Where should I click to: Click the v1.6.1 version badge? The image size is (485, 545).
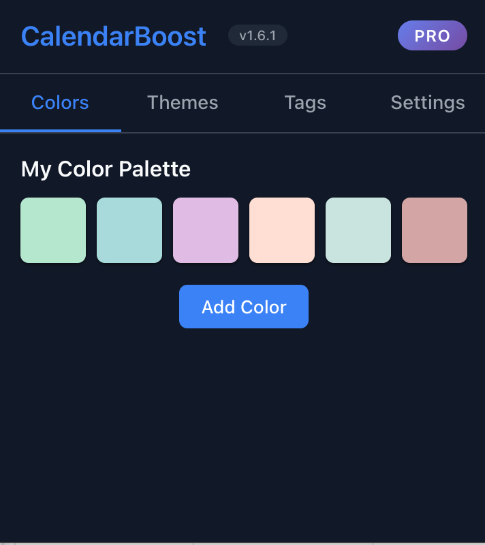257,35
